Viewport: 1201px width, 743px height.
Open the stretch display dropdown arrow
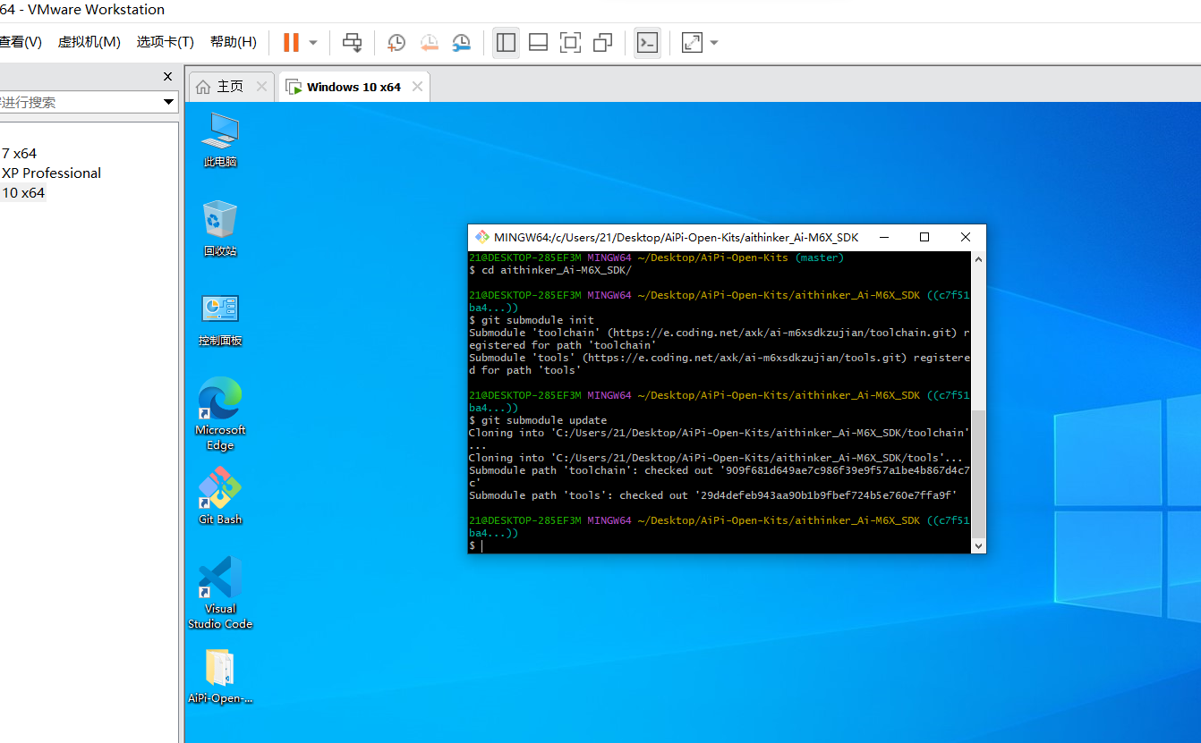pos(714,42)
